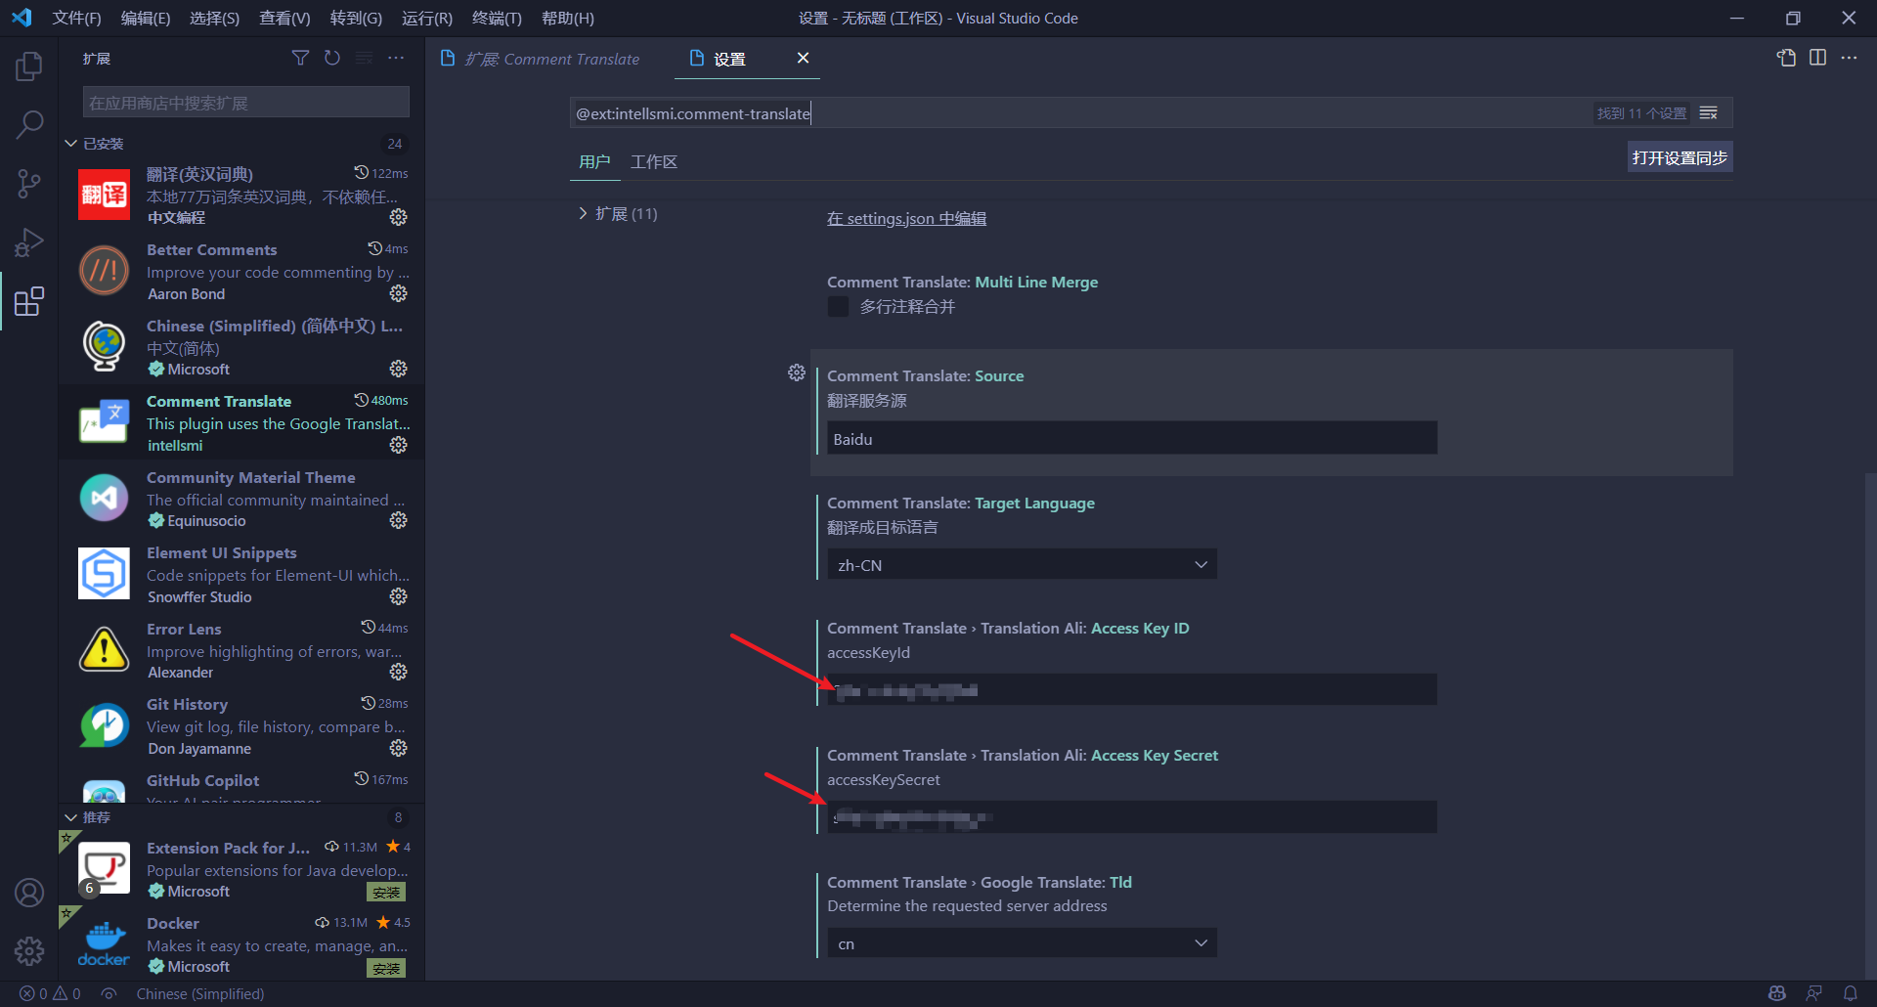Enable Multi Line Merge checkbox
The image size is (1877, 1007).
[838, 307]
